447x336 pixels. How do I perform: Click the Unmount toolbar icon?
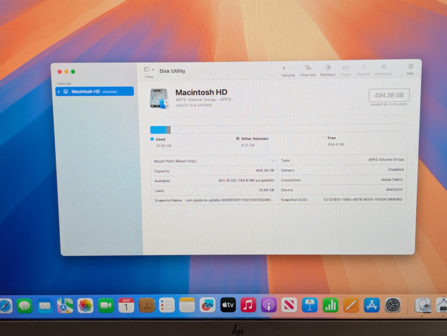click(384, 66)
